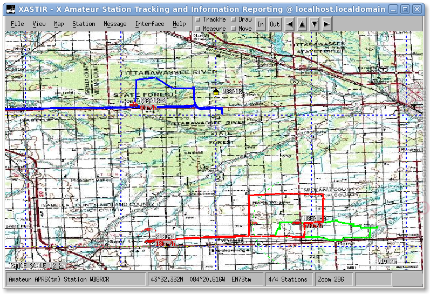Click the '4/4 Stations' status field
The height and width of the screenshot is (294, 430).
pos(289,279)
